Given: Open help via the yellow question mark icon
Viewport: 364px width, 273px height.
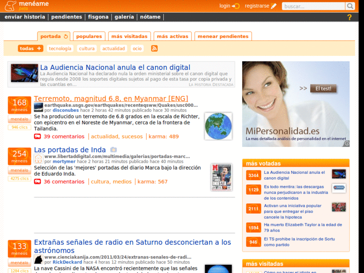Looking at the screenshot, I should point(349,17).
